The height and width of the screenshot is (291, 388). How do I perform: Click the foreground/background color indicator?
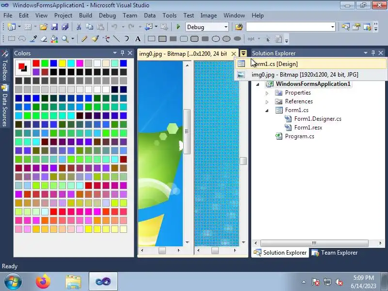tap(23, 67)
